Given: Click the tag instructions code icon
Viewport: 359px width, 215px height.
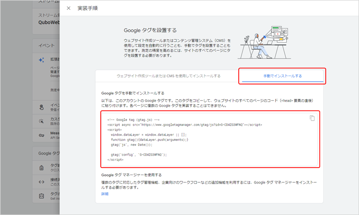Looking at the screenshot, I should pos(41,196).
